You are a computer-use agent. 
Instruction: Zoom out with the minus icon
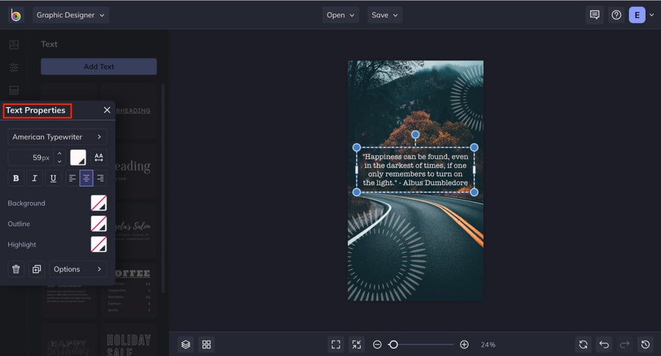(377, 345)
